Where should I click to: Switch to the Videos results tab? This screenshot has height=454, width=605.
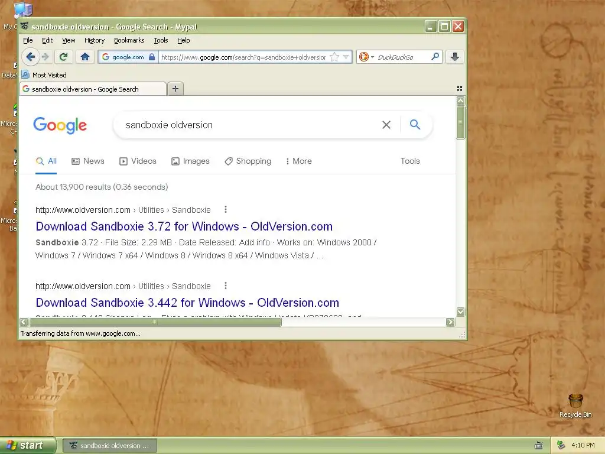138,161
